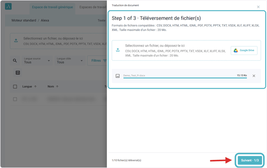
Task: Click the Suivant 1/3 button
Action: (250, 160)
